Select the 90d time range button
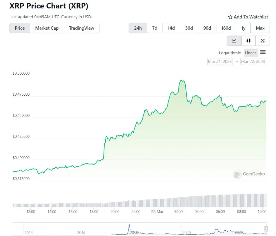Image resolution: width=276 pixels, height=236 pixels. pyautogui.click(x=207, y=28)
